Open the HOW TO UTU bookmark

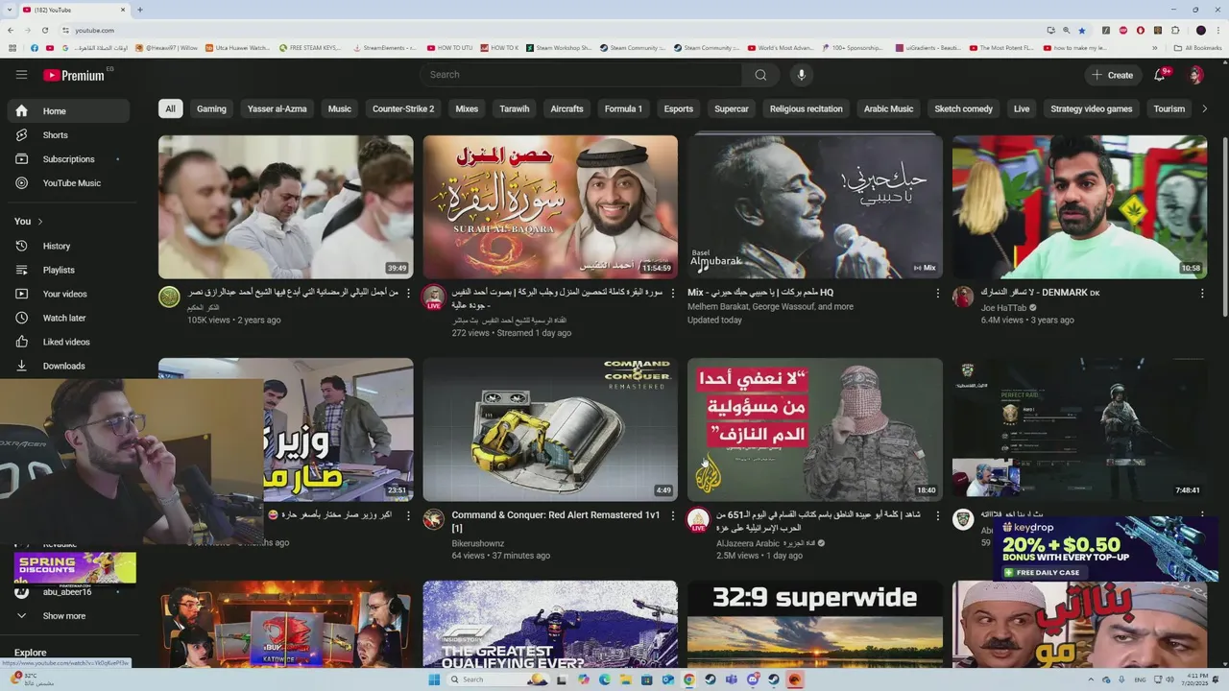click(449, 48)
